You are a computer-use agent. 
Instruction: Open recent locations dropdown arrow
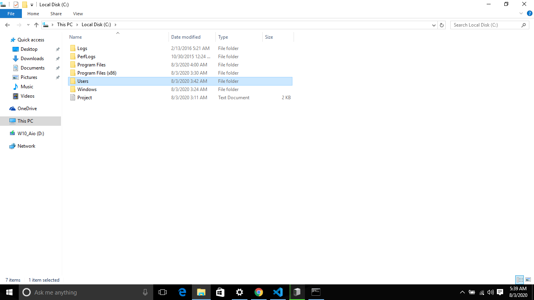pos(28,25)
